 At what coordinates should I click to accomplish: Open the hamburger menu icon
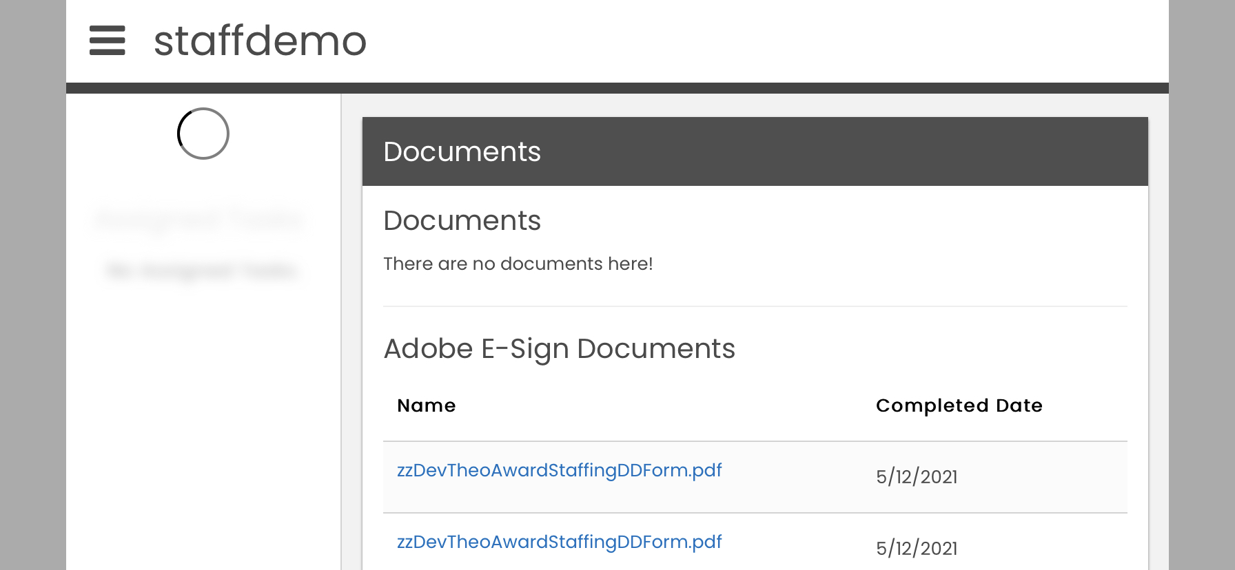107,41
